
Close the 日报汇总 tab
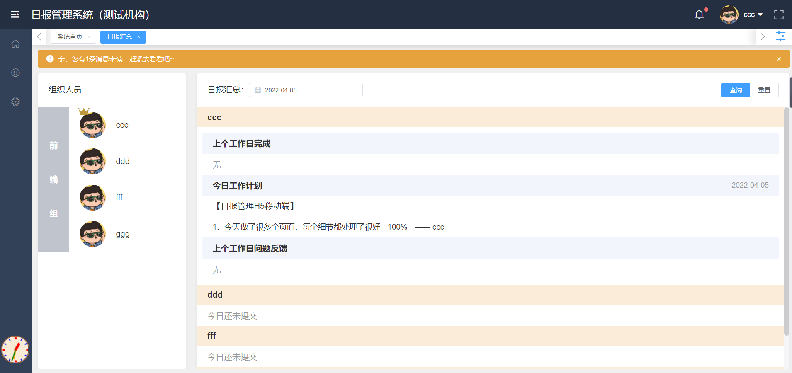click(138, 37)
